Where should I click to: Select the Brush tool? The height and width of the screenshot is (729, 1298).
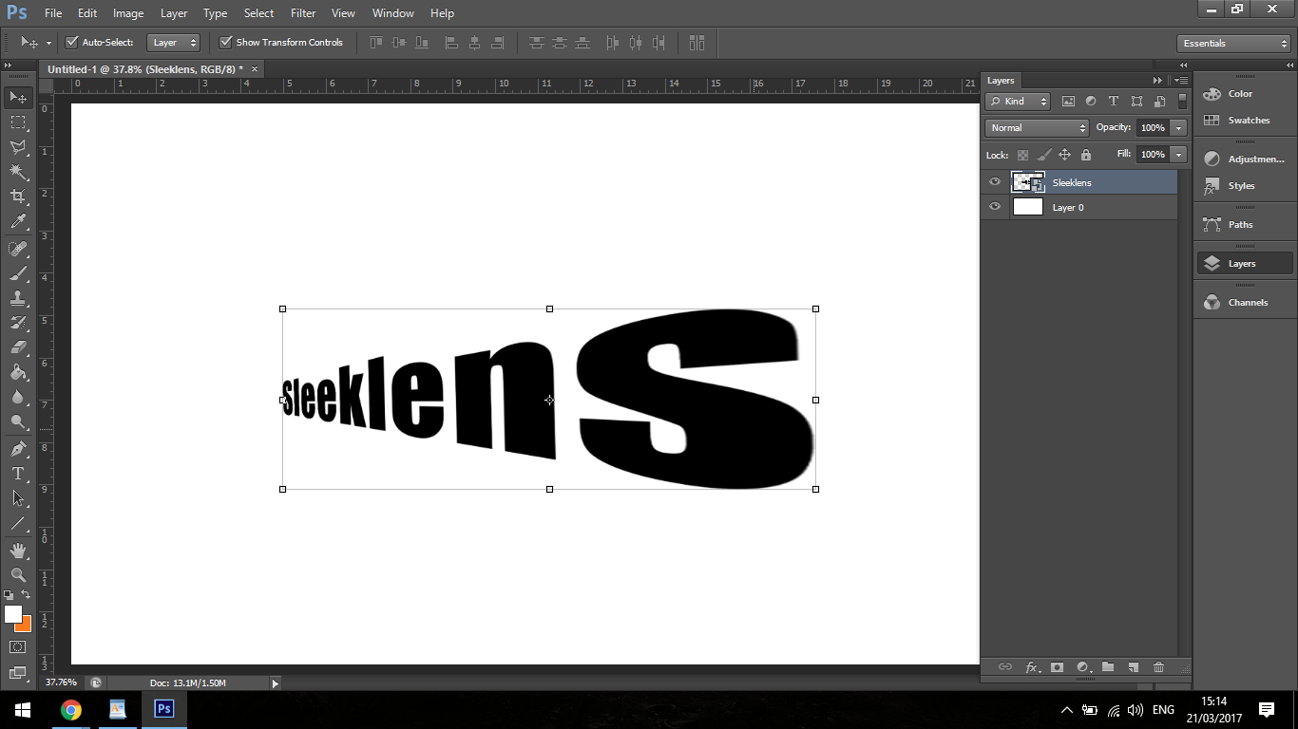tap(18, 273)
